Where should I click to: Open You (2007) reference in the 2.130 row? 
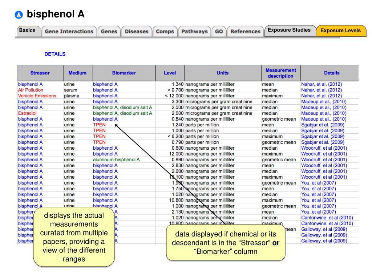(319, 212)
